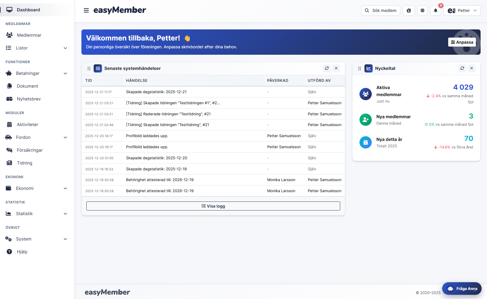Viewport: 487px width, 299px height.
Task: Select Dashboard in the sidebar
Action: (x=28, y=10)
